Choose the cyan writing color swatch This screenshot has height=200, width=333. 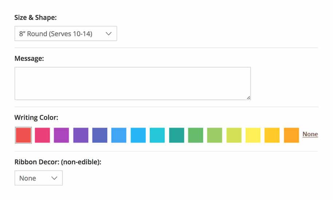coord(157,135)
